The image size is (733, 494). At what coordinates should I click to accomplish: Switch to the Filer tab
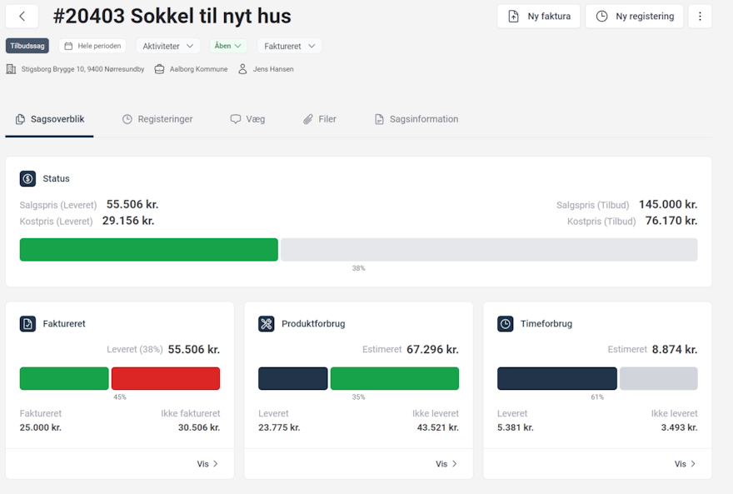click(x=320, y=119)
